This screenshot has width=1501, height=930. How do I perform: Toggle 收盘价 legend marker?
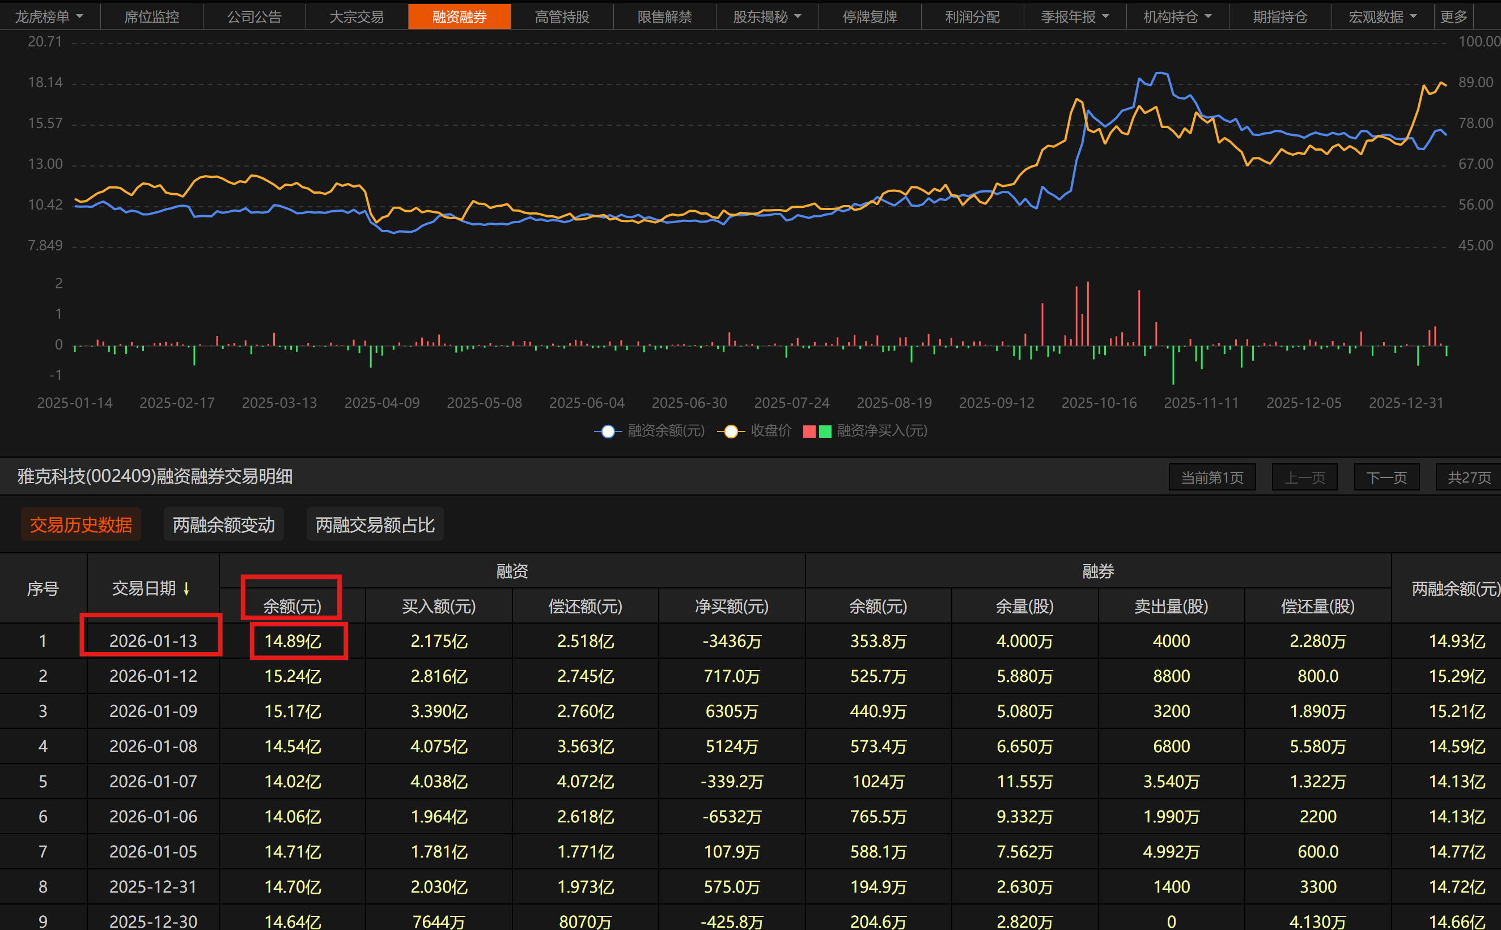731,431
